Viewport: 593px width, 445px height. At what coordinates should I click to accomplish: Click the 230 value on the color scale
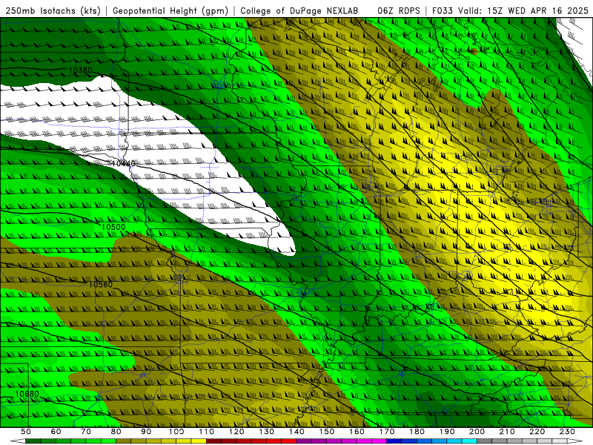pos(567,432)
